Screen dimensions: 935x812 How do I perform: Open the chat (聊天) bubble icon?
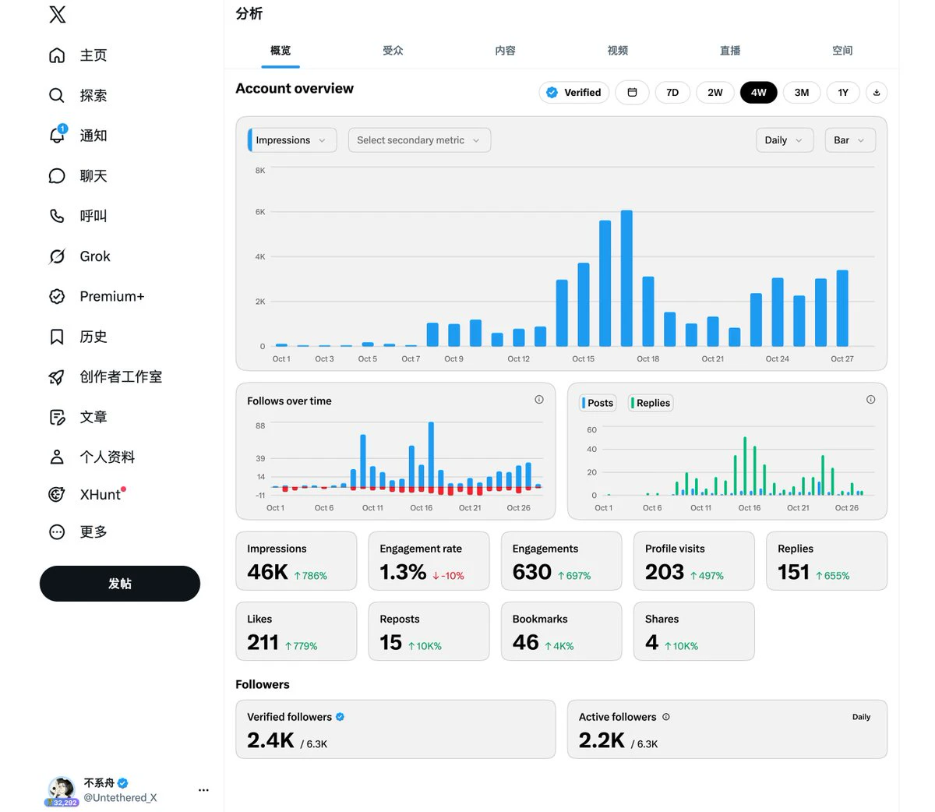tap(57, 176)
